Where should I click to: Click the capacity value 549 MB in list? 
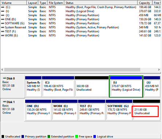pos(144,28)
